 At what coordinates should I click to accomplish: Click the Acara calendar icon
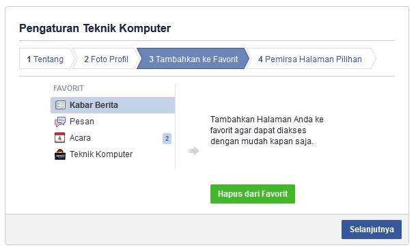(x=59, y=138)
